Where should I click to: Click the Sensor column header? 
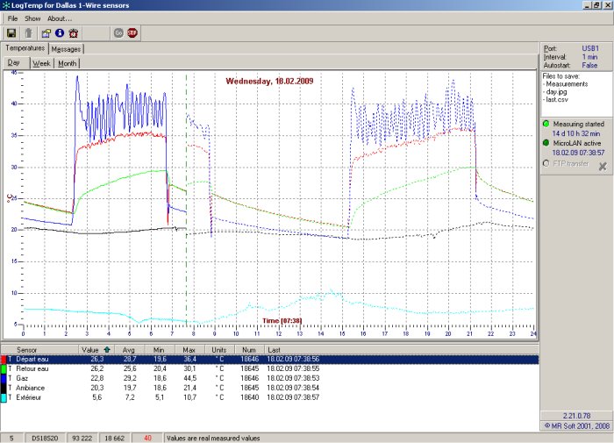click(26, 349)
